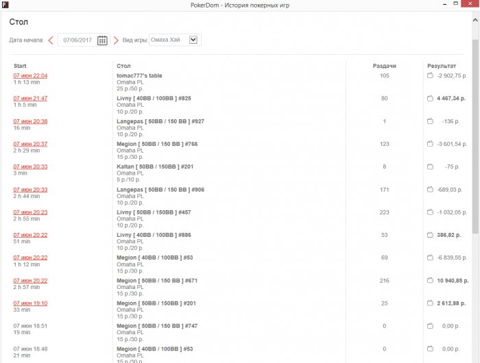Select Livny [ 40BB / 100BB ] #825 table
Screen dimensions: 480x363
pyautogui.click(x=154, y=98)
